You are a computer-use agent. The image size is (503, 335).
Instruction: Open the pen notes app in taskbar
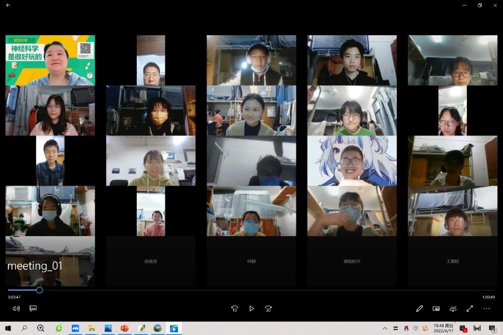pos(141,328)
